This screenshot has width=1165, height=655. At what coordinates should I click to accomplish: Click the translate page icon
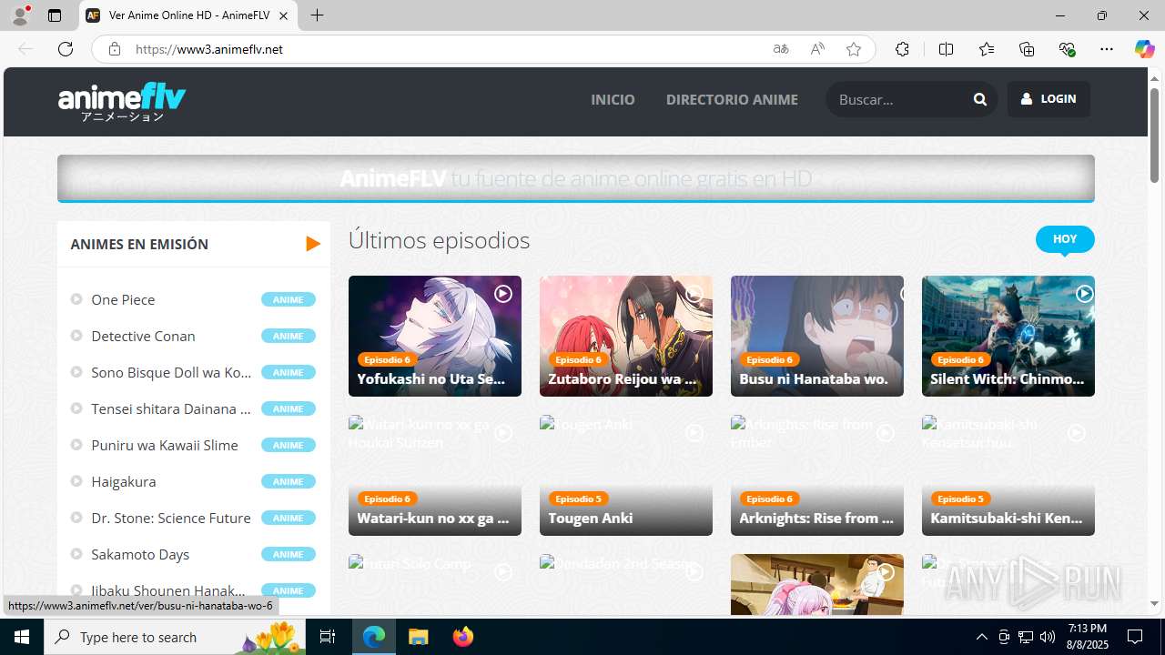coord(780,49)
